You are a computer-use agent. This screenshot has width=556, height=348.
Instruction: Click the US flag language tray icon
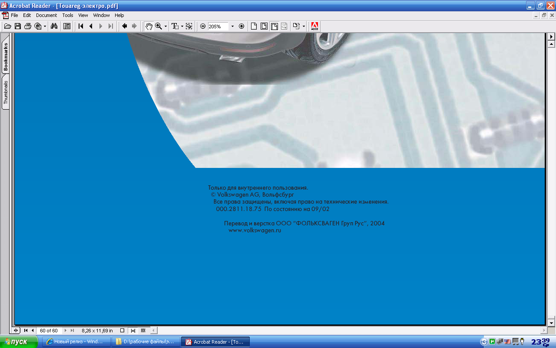(x=507, y=342)
